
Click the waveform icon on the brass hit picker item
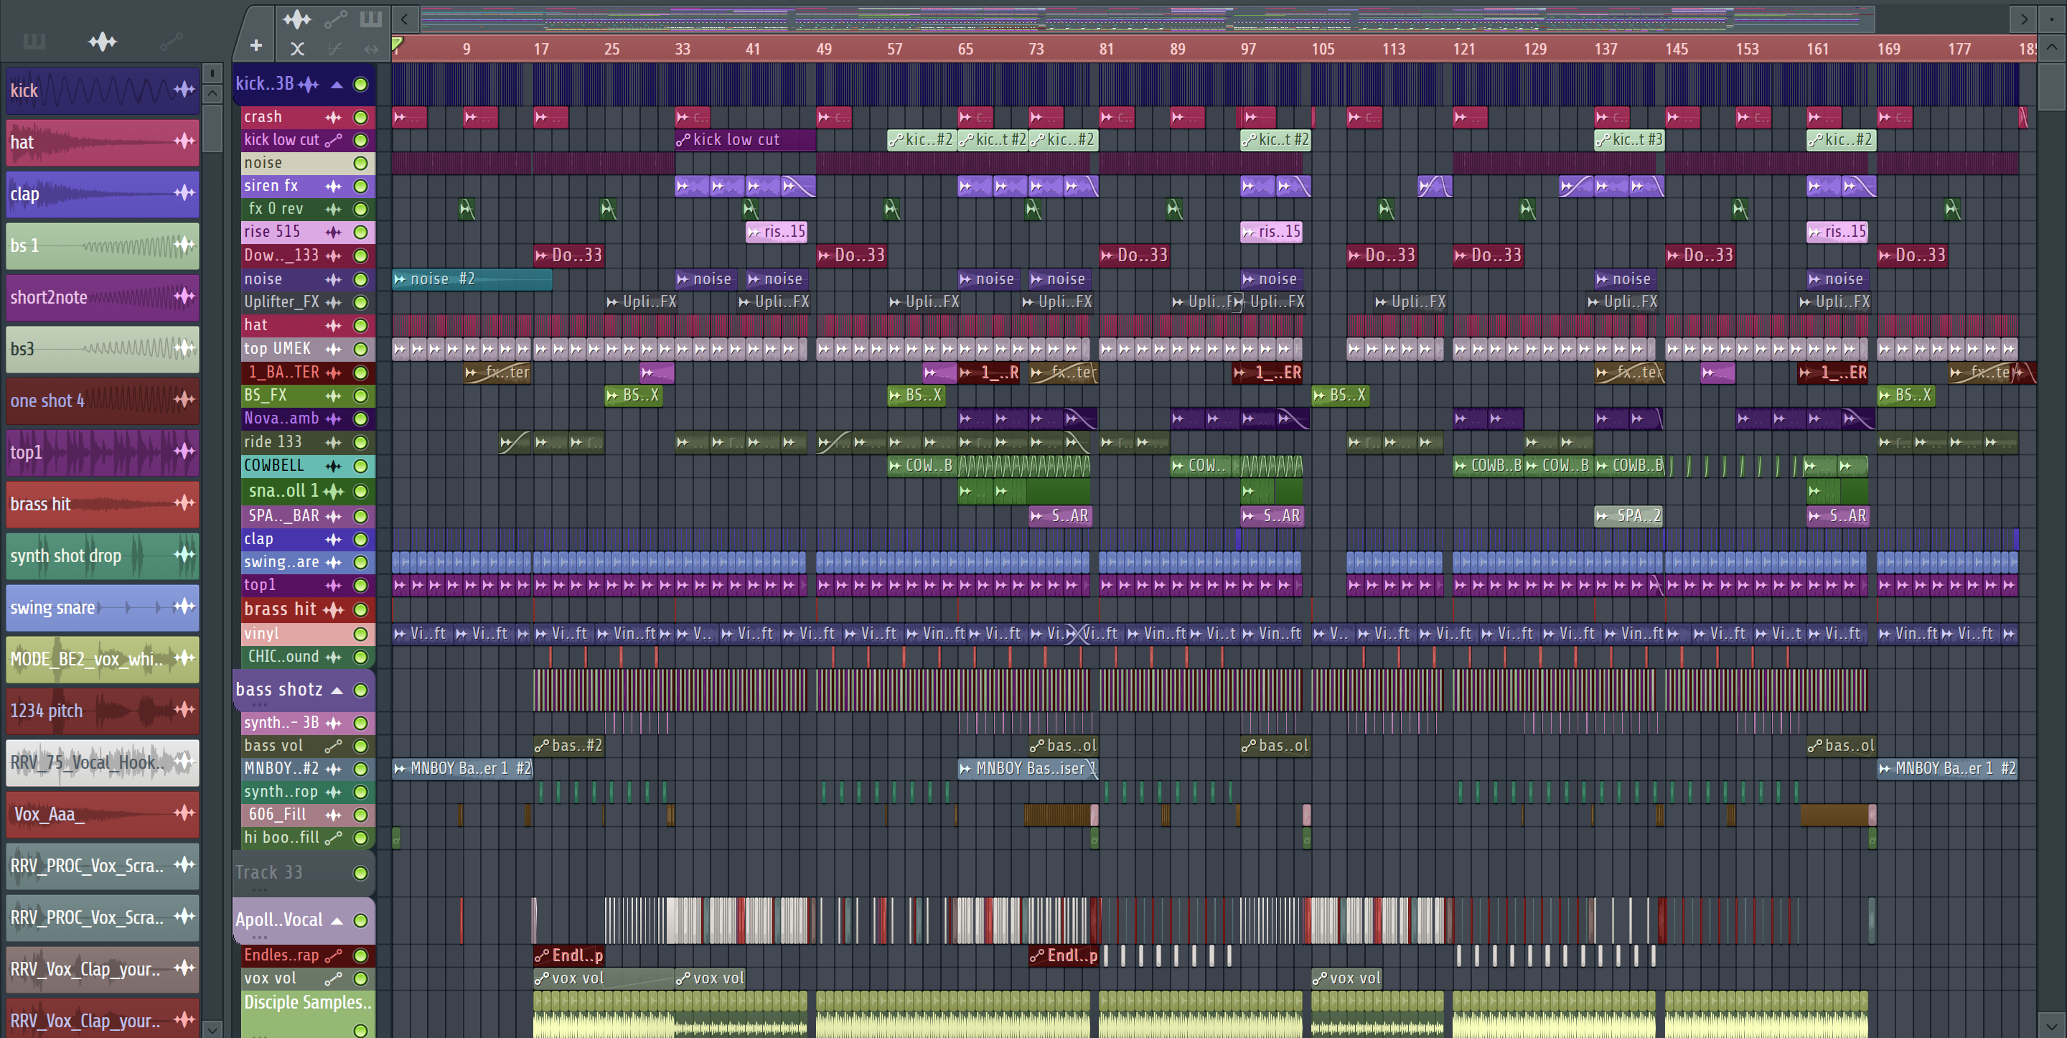184,502
